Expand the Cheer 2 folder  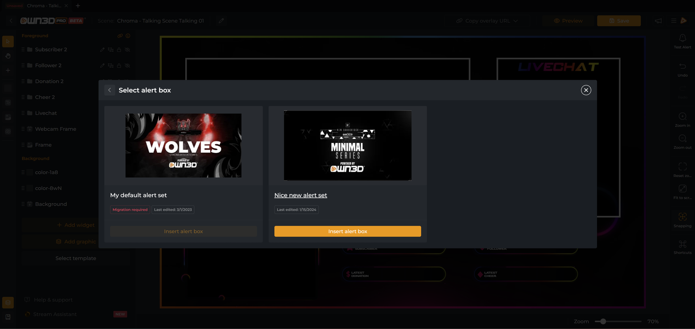click(30, 97)
